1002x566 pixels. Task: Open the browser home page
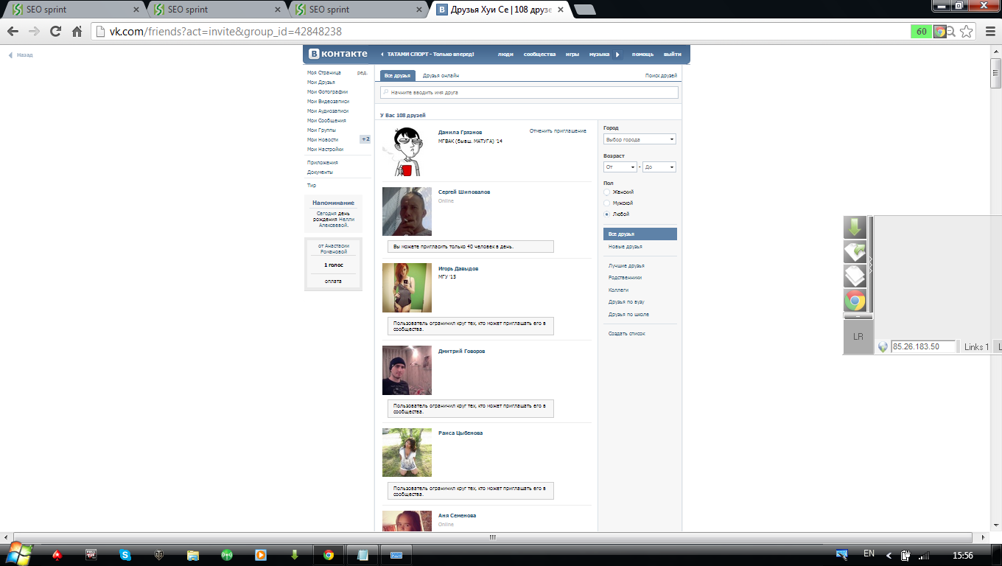pyautogui.click(x=77, y=32)
